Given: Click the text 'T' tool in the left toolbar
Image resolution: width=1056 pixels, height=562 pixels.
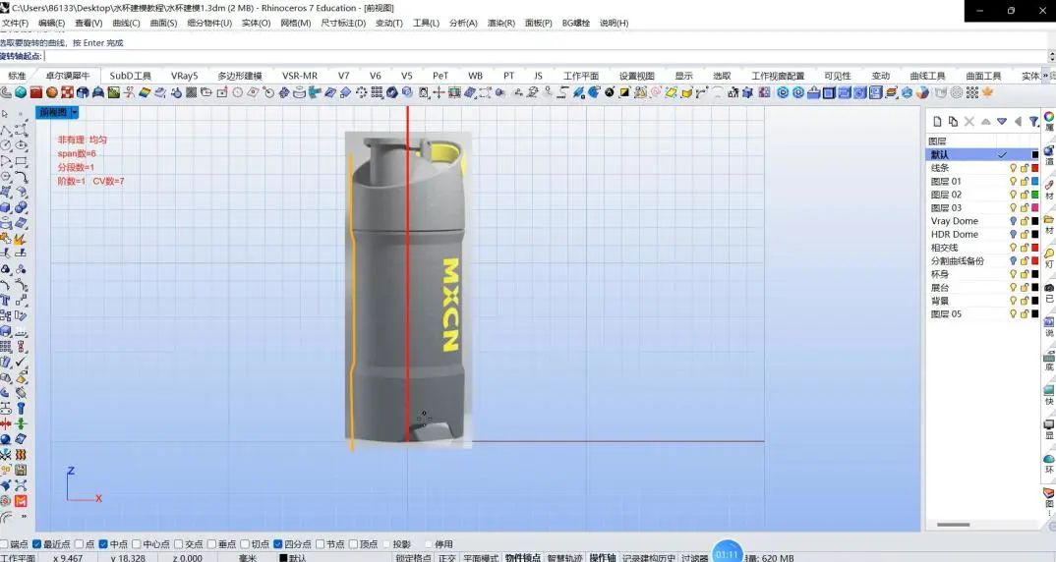Looking at the screenshot, I should 5,301.
